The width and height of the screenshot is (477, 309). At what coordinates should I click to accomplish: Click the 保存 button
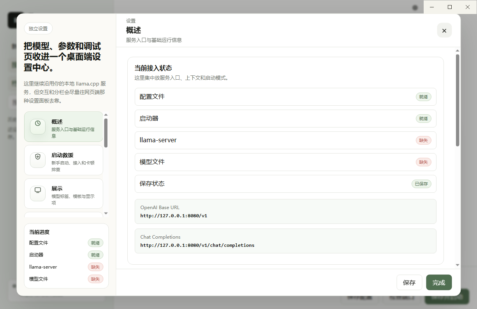[x=409, y=283]
